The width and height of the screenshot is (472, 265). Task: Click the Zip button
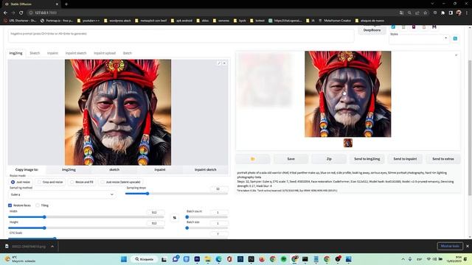pyautogui.click(x=329, y=159)
